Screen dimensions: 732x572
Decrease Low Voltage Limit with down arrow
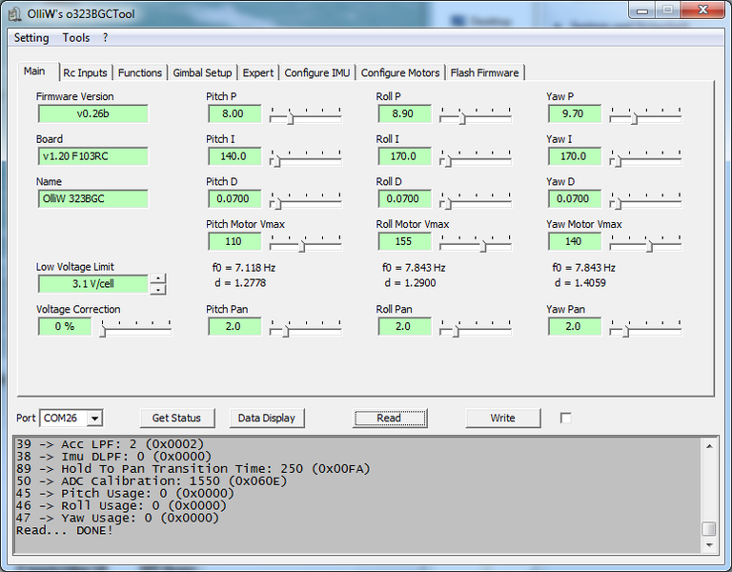click(158, 289)
